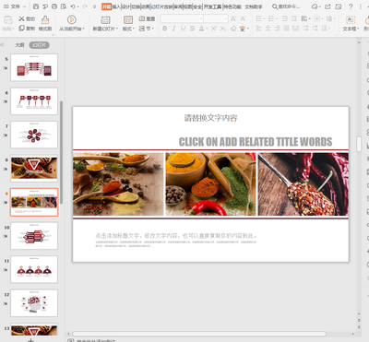Viewport: 369px width, 342px height.
Task: Start slideshow with 从当前开始 play icon
Action: click(72, 19)
